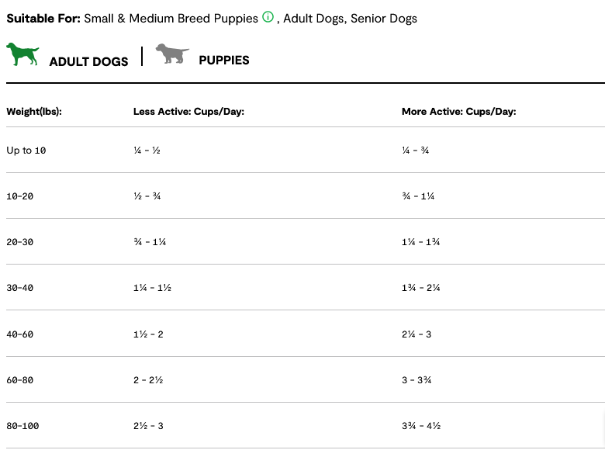
Task: Select the 10-20 weight row label
Action: (20, 196)
